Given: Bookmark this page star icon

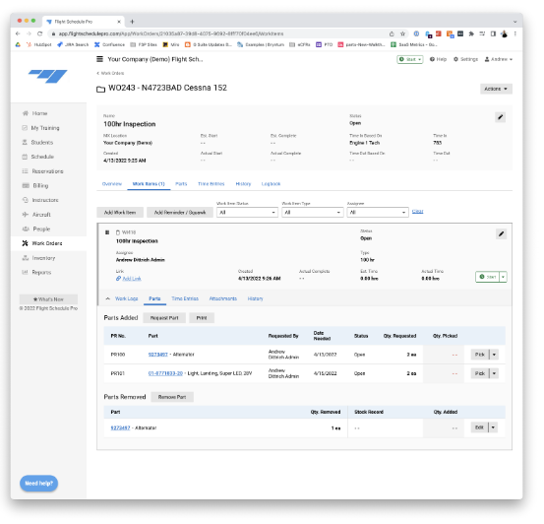Looking at the screenshot, I should pos(402,33).
